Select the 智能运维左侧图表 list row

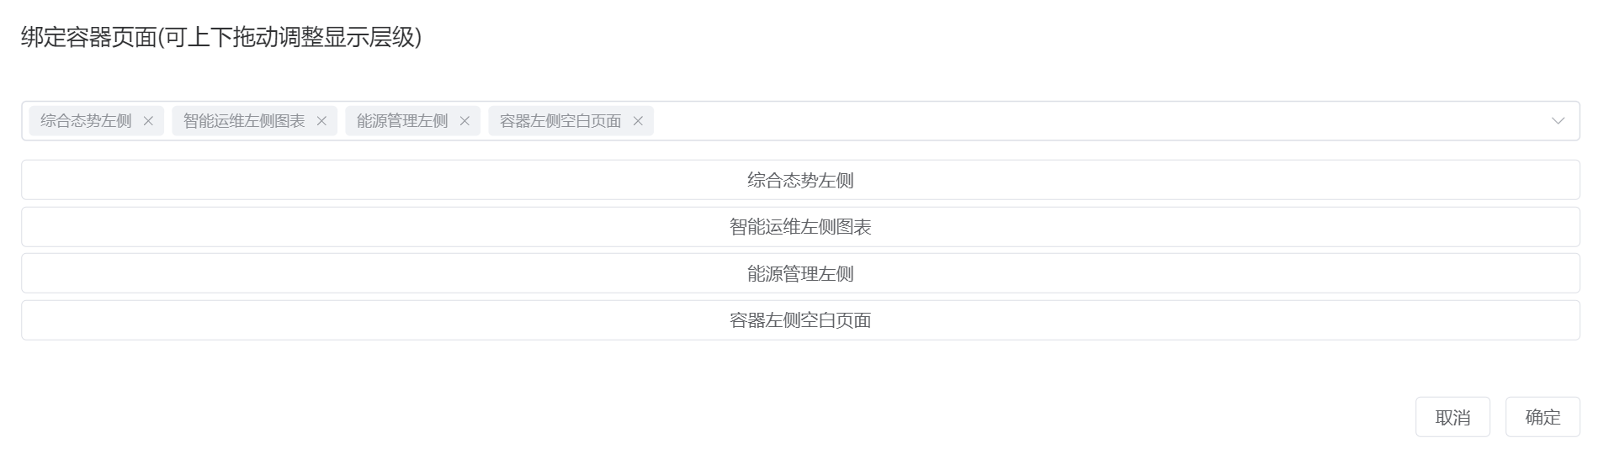pos(800,227)
